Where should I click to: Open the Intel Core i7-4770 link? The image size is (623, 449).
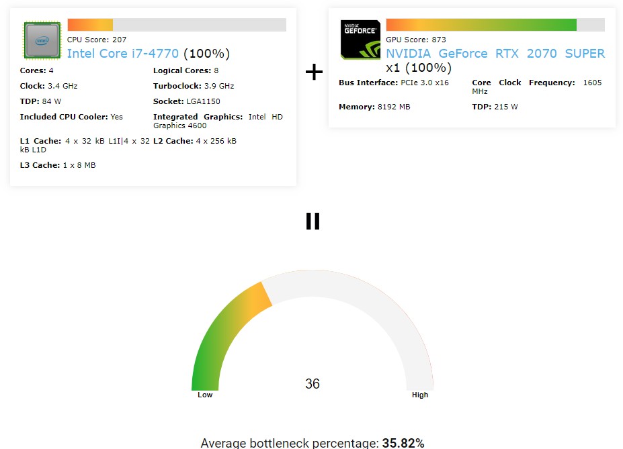123,54
